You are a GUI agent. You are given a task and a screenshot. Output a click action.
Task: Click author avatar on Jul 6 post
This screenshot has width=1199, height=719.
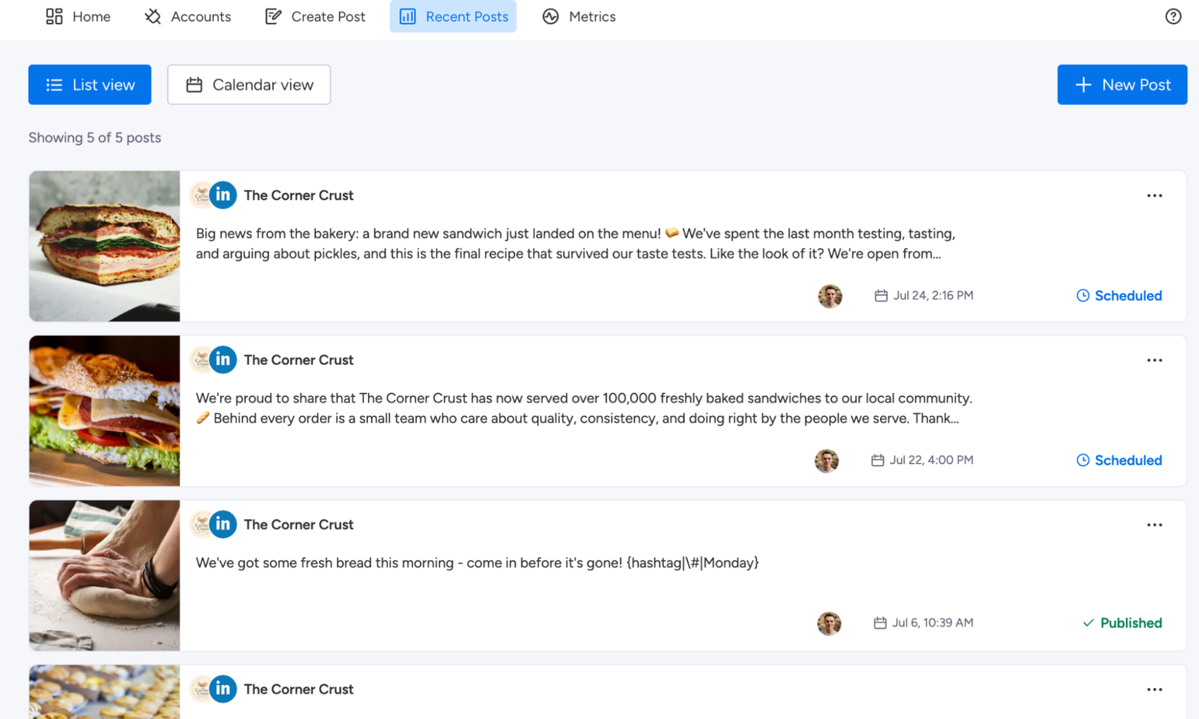click(829, 623)
